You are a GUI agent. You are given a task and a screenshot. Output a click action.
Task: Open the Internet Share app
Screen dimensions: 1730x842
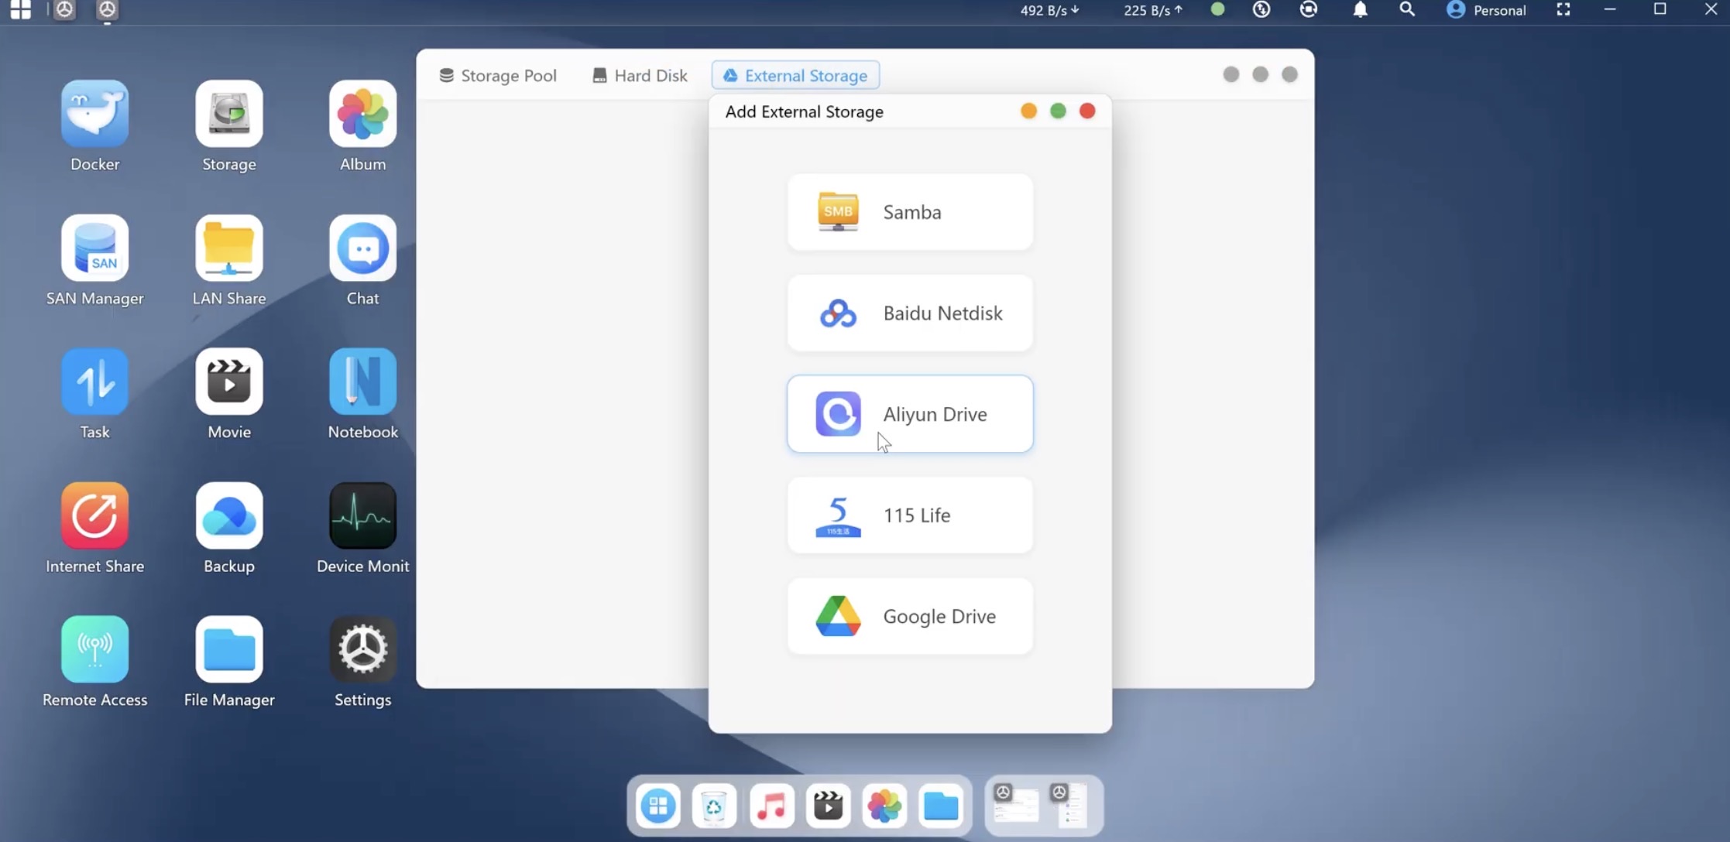(94, 515)
